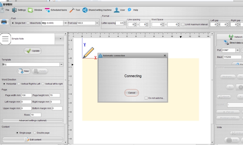
Task: Click the printer icon in the toolbar
Action: point(4,22)
